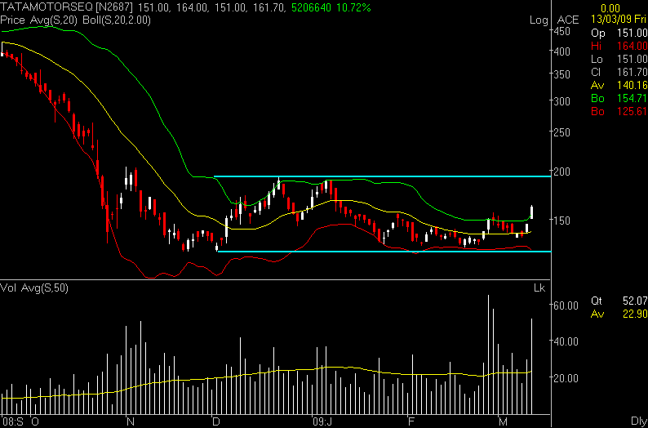Click the '08:S time axis label
Image resolution: width=648 pixels, height=428 pixels.
coord(14,421)
